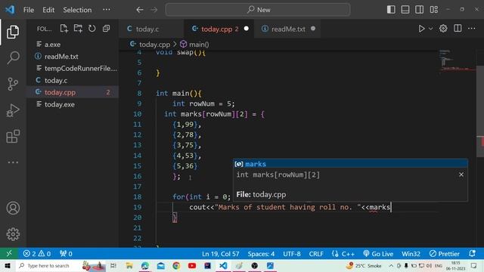This screenshot has height=272, width=484.
Task: Customize layout from title bar
Action: [433, 10]
